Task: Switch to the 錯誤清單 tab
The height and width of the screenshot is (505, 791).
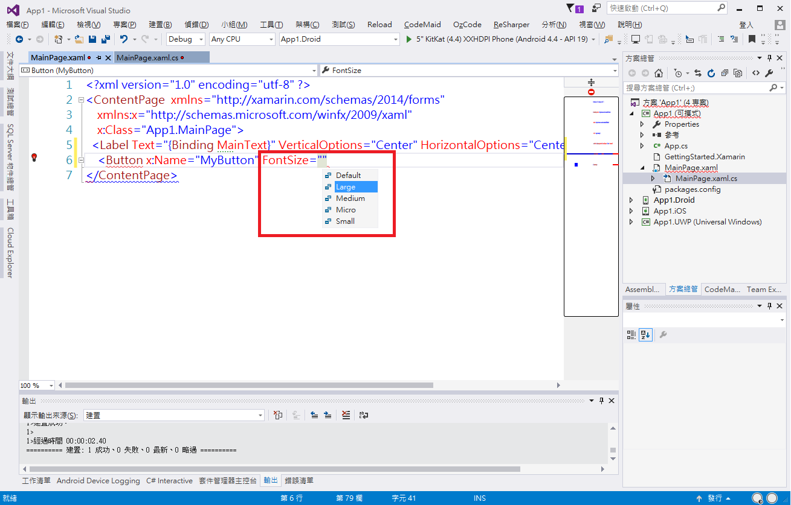Action: click(299, 481)
